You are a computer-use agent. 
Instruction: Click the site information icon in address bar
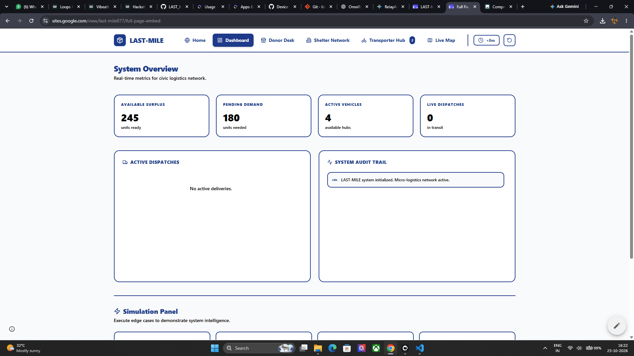point(46,21)
